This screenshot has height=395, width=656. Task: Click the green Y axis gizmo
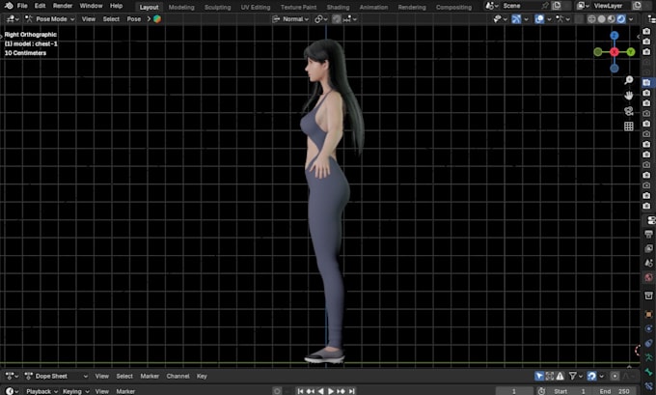click(x=631, y=52)
